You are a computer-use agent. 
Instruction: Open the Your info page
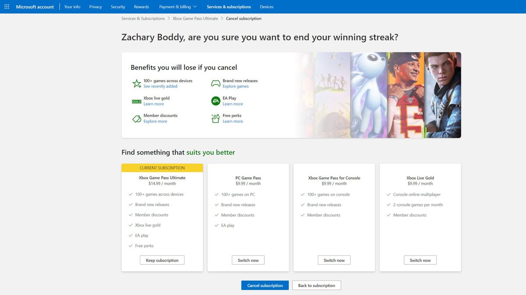pyautogui.click(x=72, y=7)
